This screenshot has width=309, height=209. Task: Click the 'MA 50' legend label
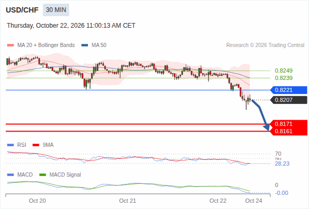pos(99,45)
